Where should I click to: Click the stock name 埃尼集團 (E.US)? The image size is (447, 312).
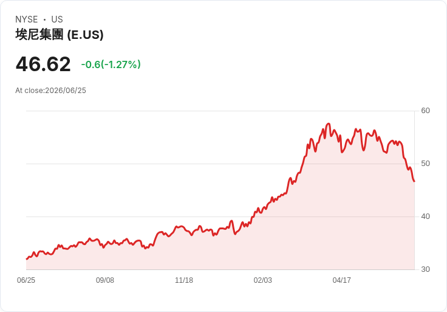(x=60, y=35)
